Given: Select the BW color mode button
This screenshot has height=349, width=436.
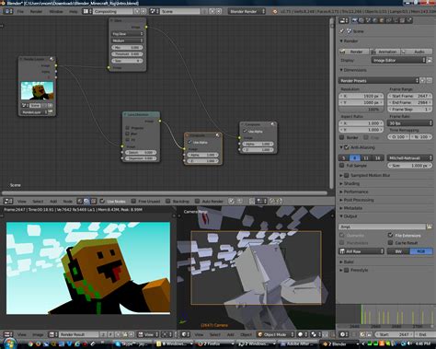Looking at the screenshot, I should [398, 251].
